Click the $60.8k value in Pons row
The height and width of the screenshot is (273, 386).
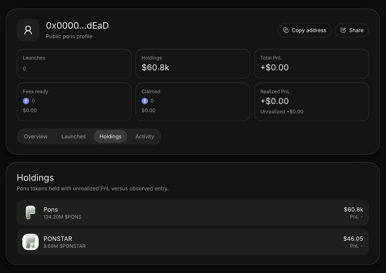354,209
